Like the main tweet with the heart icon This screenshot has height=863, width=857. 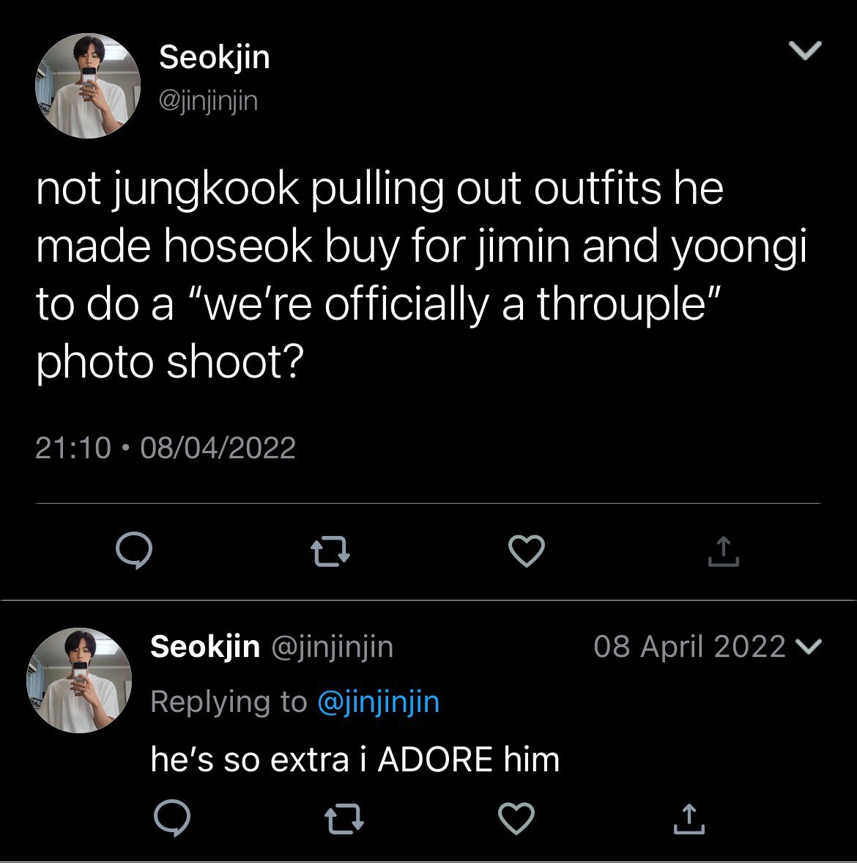pyautogui.click(x=527, y=551)
